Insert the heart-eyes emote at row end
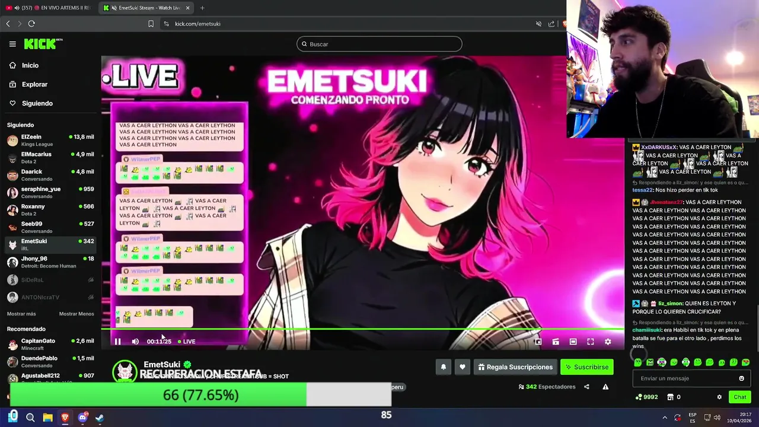 coord(745,362)
